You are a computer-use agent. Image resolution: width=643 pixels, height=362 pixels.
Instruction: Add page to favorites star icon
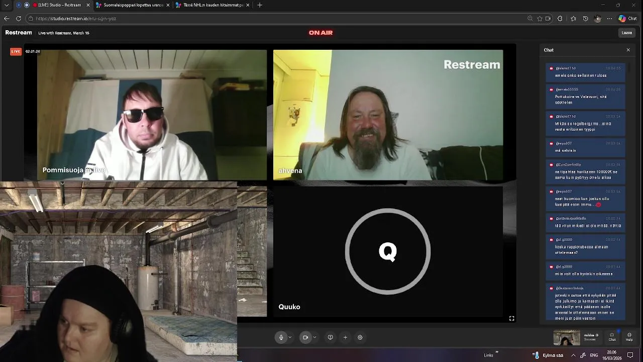click(x=540, y=19)
